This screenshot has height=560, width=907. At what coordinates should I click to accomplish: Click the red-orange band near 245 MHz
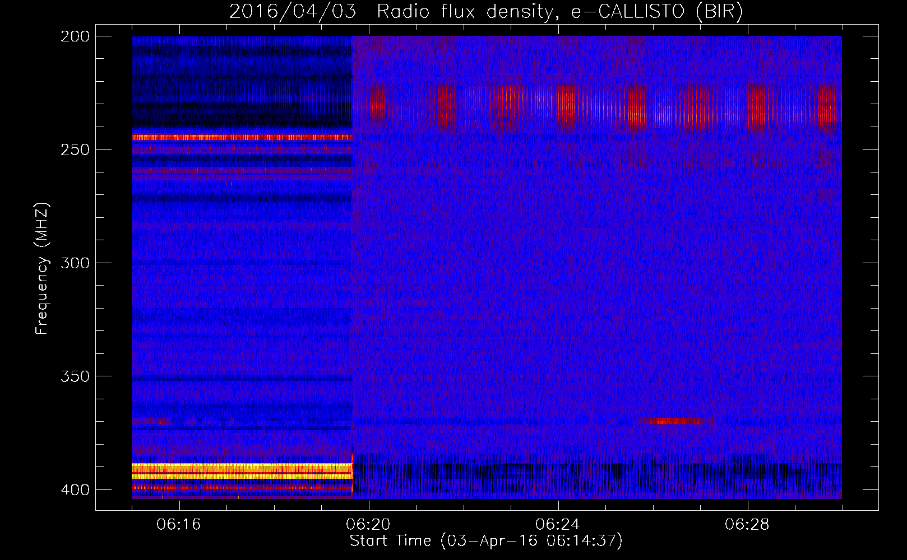[x=242, y=137]
